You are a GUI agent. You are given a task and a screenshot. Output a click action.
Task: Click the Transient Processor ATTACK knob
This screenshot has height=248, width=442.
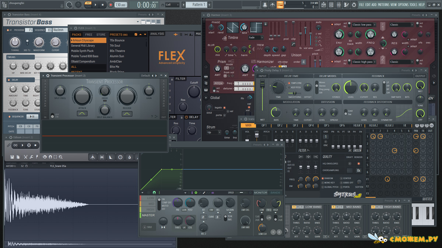(82, 96)
